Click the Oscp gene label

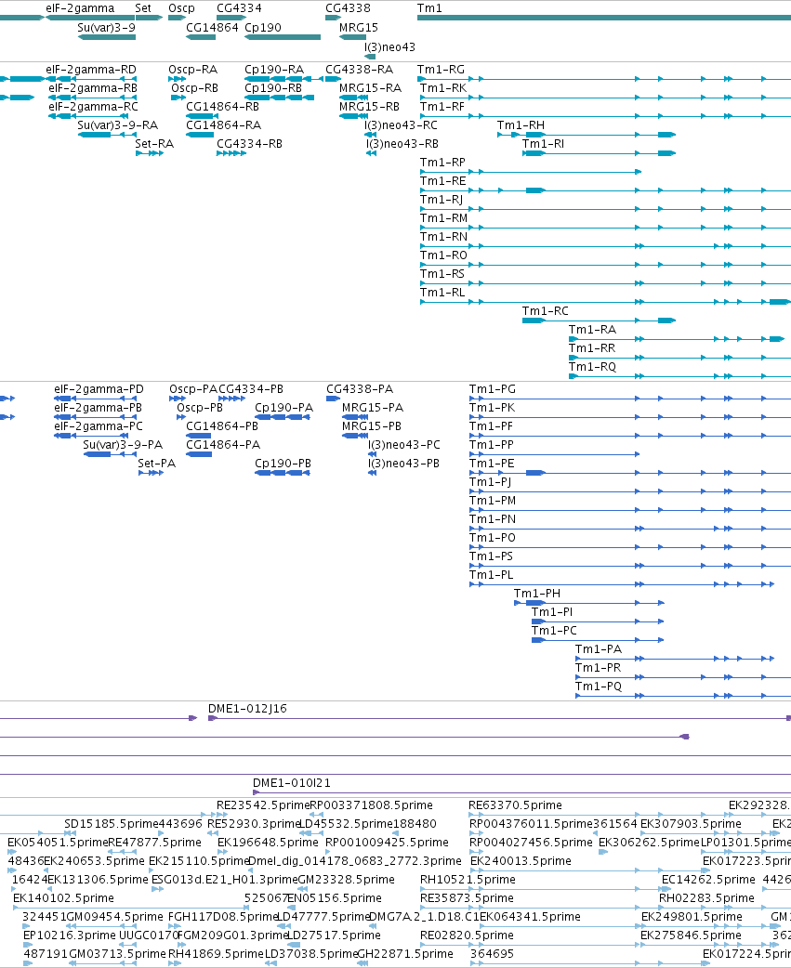[x=181, y=8]
